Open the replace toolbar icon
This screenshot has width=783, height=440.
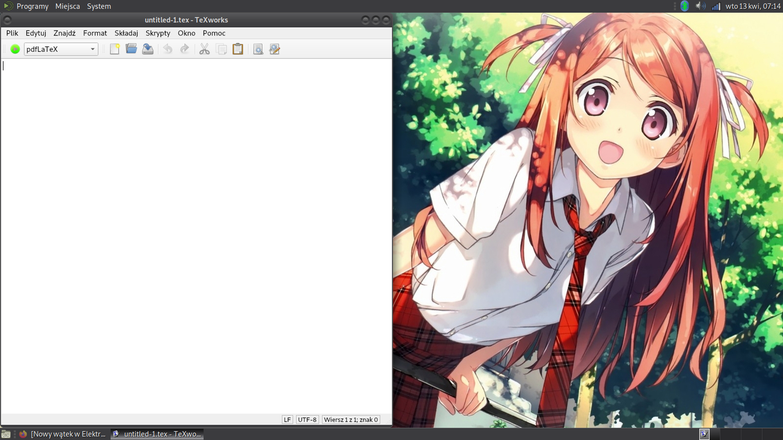click(275, 49)
